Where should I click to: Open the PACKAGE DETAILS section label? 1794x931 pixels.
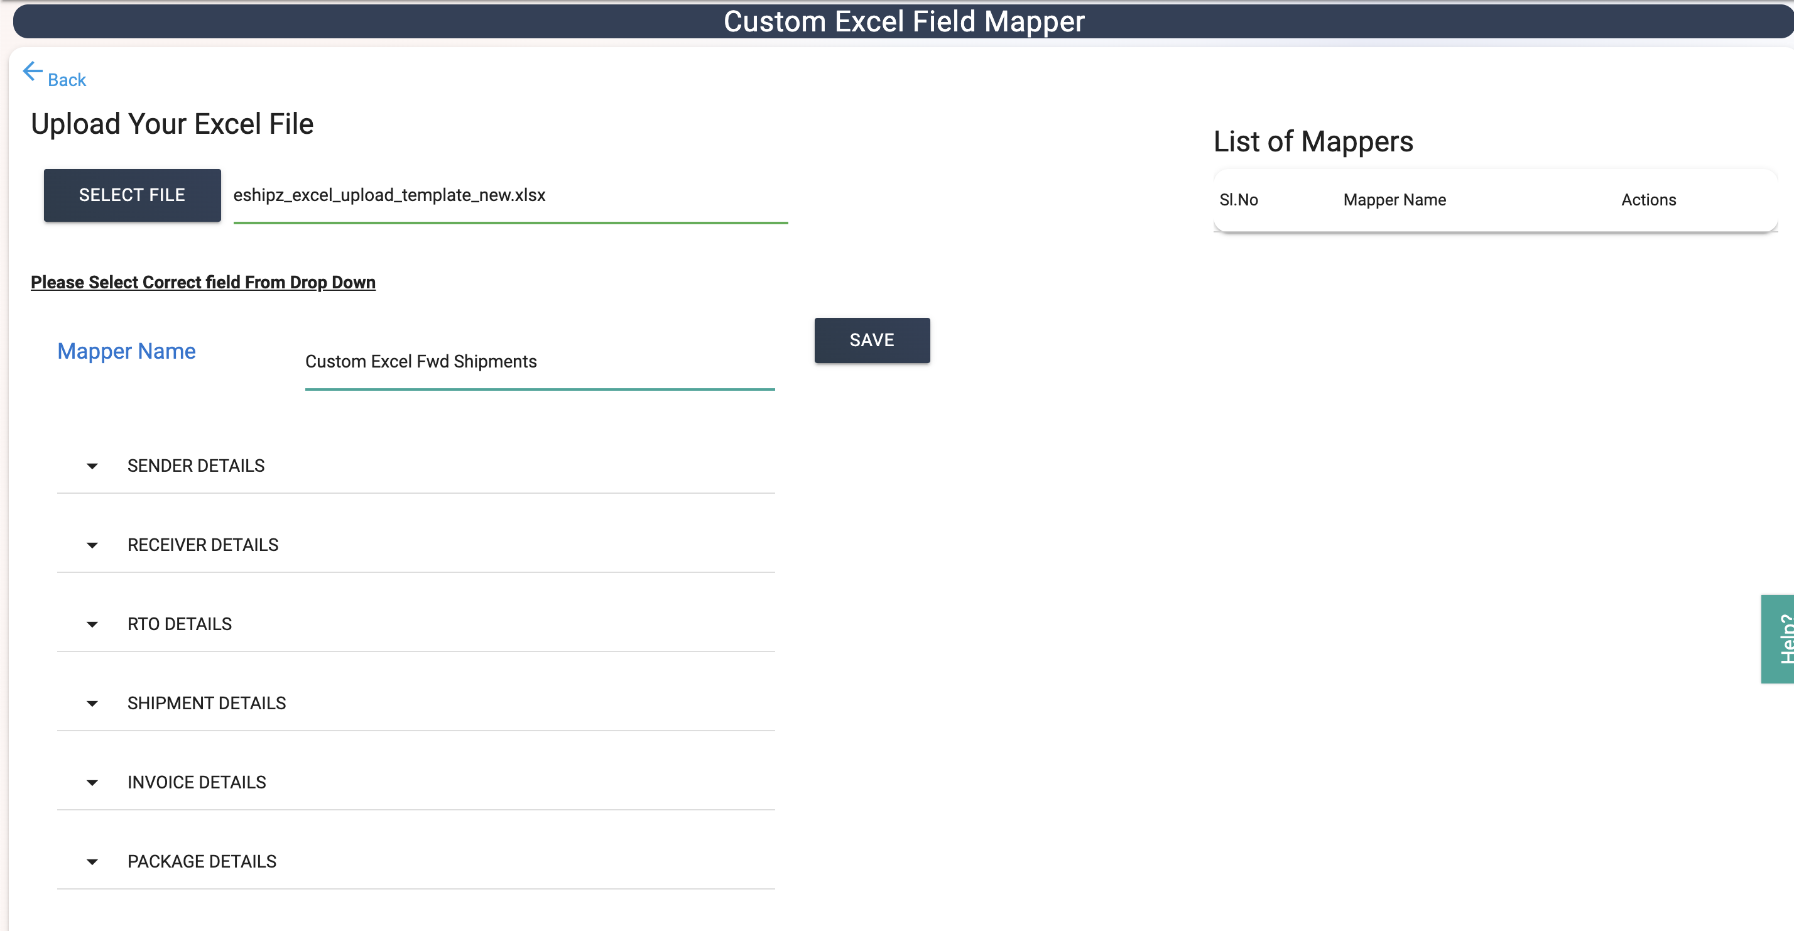pyautogui.click(x=202, y=862)
